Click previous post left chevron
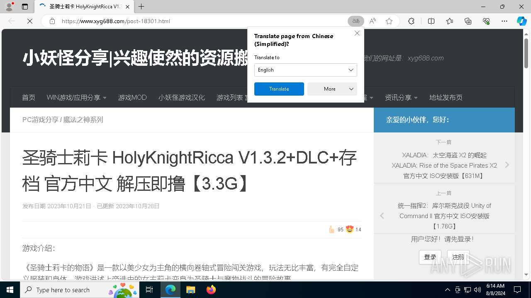Viewport: 531px width, 298px height. pos(382,216)
